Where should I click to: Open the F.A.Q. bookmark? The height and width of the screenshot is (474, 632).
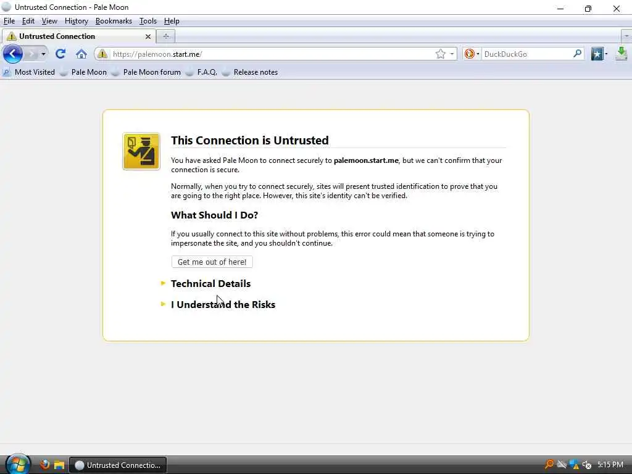click(x=201, y=72)
